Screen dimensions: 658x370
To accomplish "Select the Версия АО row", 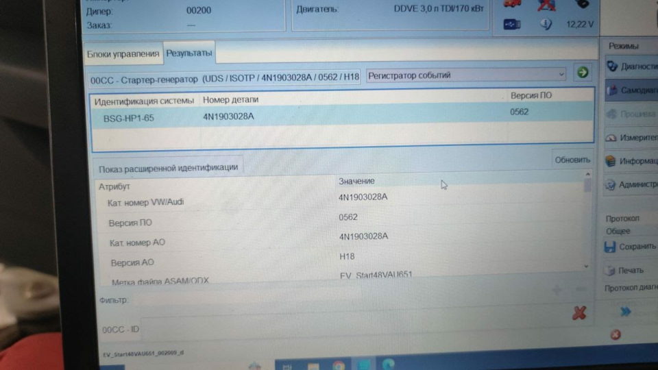I will pos(340,259).
